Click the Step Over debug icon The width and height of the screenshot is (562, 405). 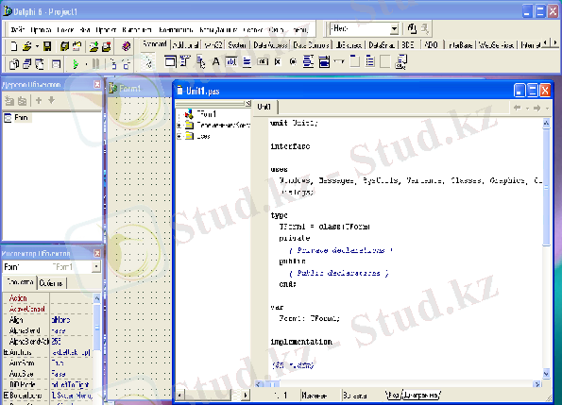point(127,64)
